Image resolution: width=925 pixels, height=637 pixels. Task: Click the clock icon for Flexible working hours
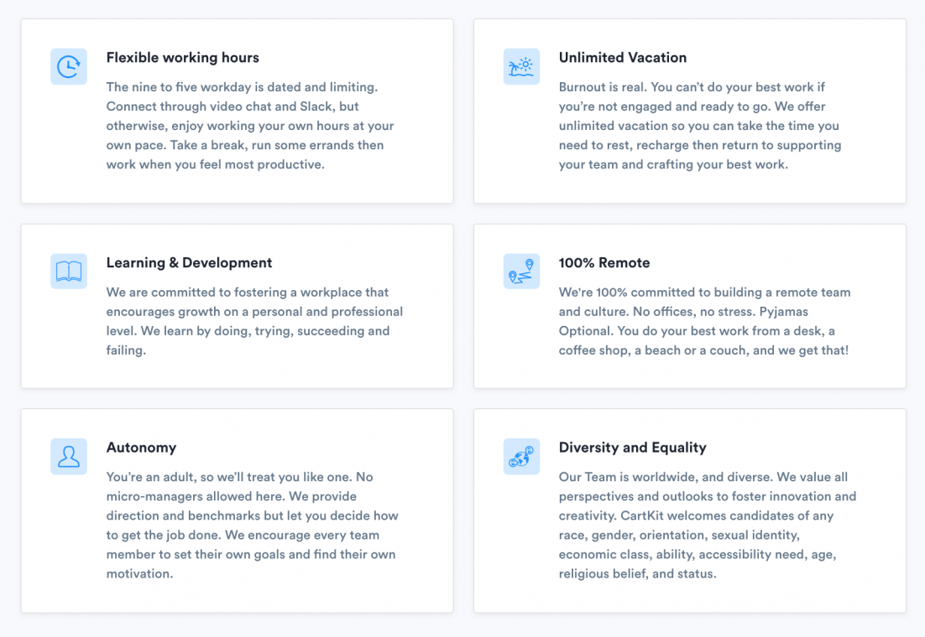click(x=69, y=66)
